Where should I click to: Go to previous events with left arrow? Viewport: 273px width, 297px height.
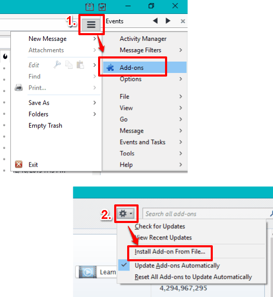[x=155, y=21]
